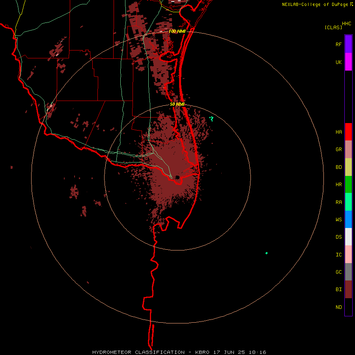Click the small green echo offshore to the southeast
The image size is (355, 355).
pyautogui.click(x=267, y=253)
